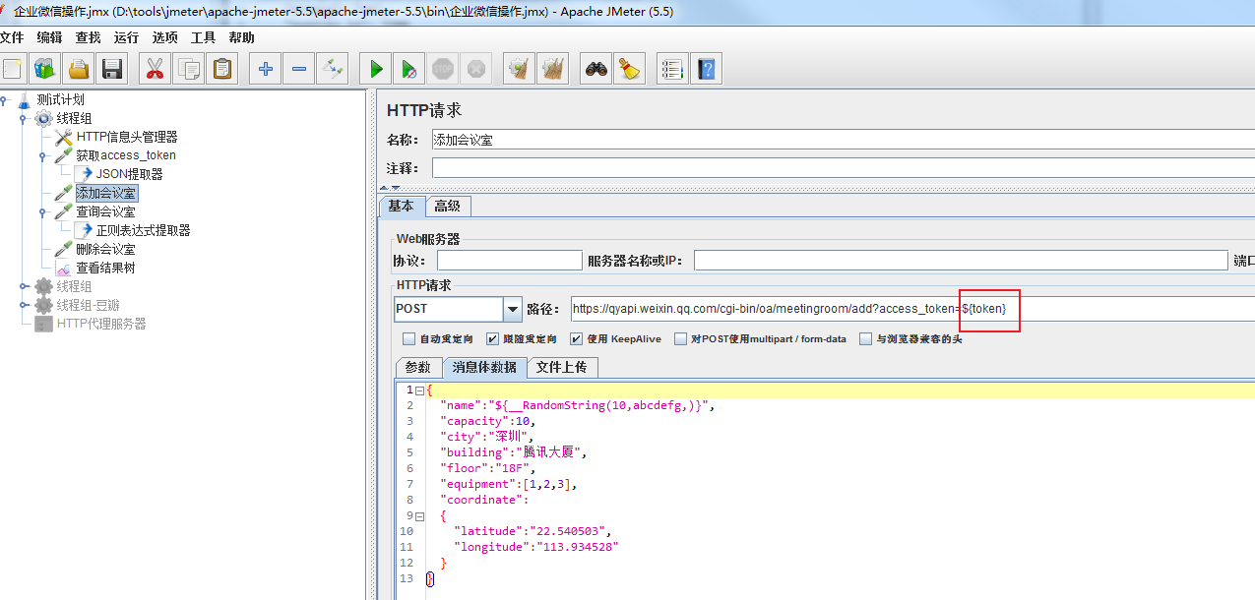Switch to the 文件上传 tab
The width and height of the screenshot is (1255, 600).
561,367
